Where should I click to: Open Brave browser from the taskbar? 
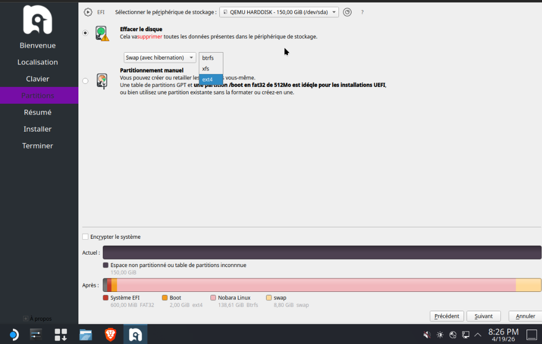(x=110, y=335)
